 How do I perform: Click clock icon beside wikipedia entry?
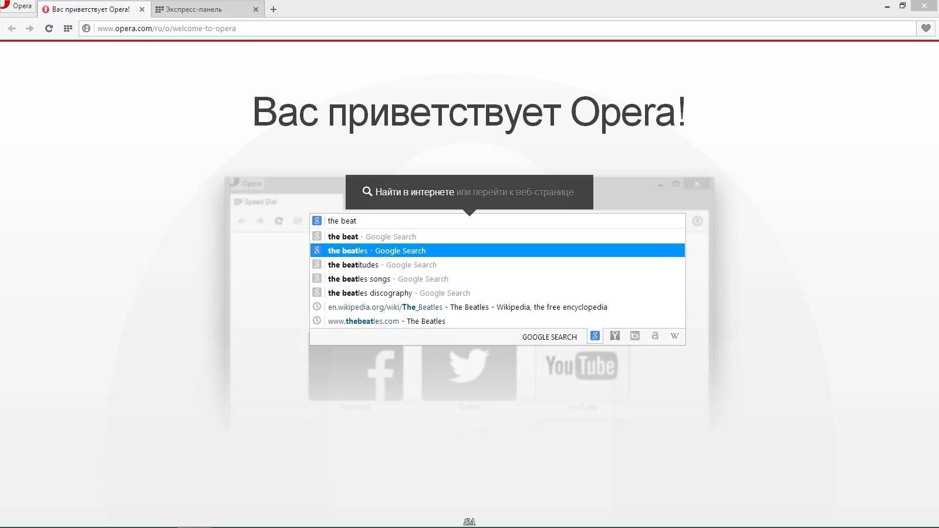pyautogui.click(x=317, y=307)
